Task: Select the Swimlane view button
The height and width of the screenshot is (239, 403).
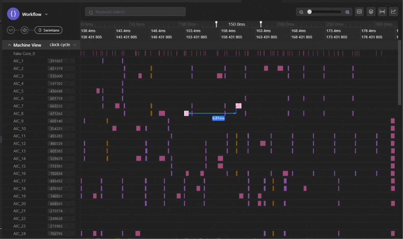Action: pyautogui.click(x=49, y=30)
